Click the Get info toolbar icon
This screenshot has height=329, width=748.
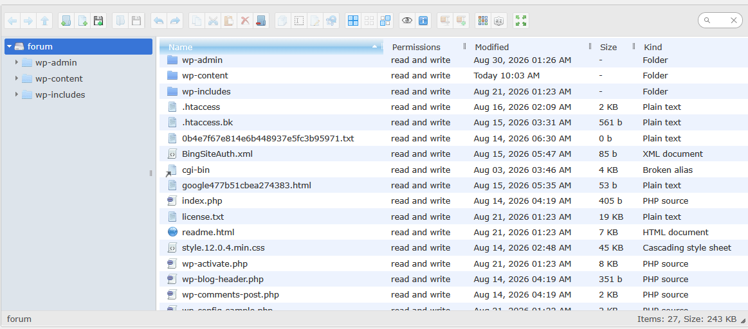click(x=423, y=21)
